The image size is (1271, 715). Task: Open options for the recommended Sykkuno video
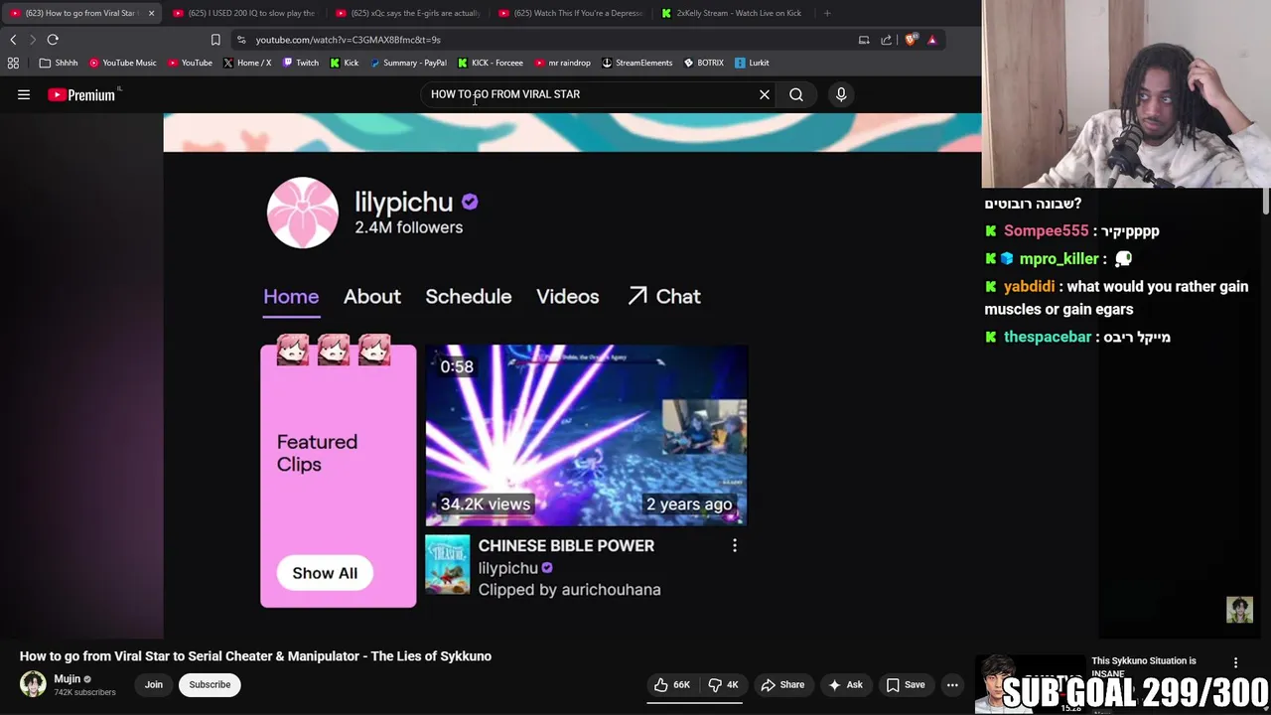[1235, 662]
